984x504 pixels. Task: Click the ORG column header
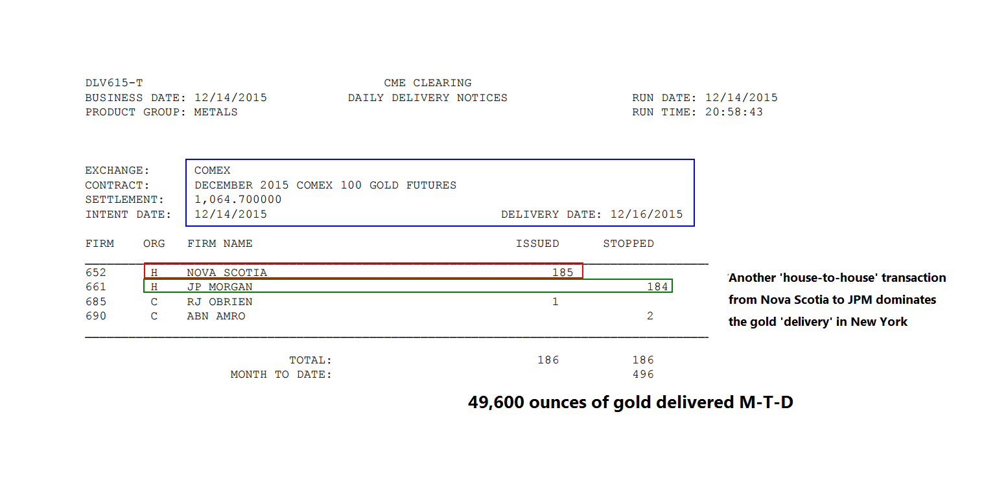pos(154,244)
